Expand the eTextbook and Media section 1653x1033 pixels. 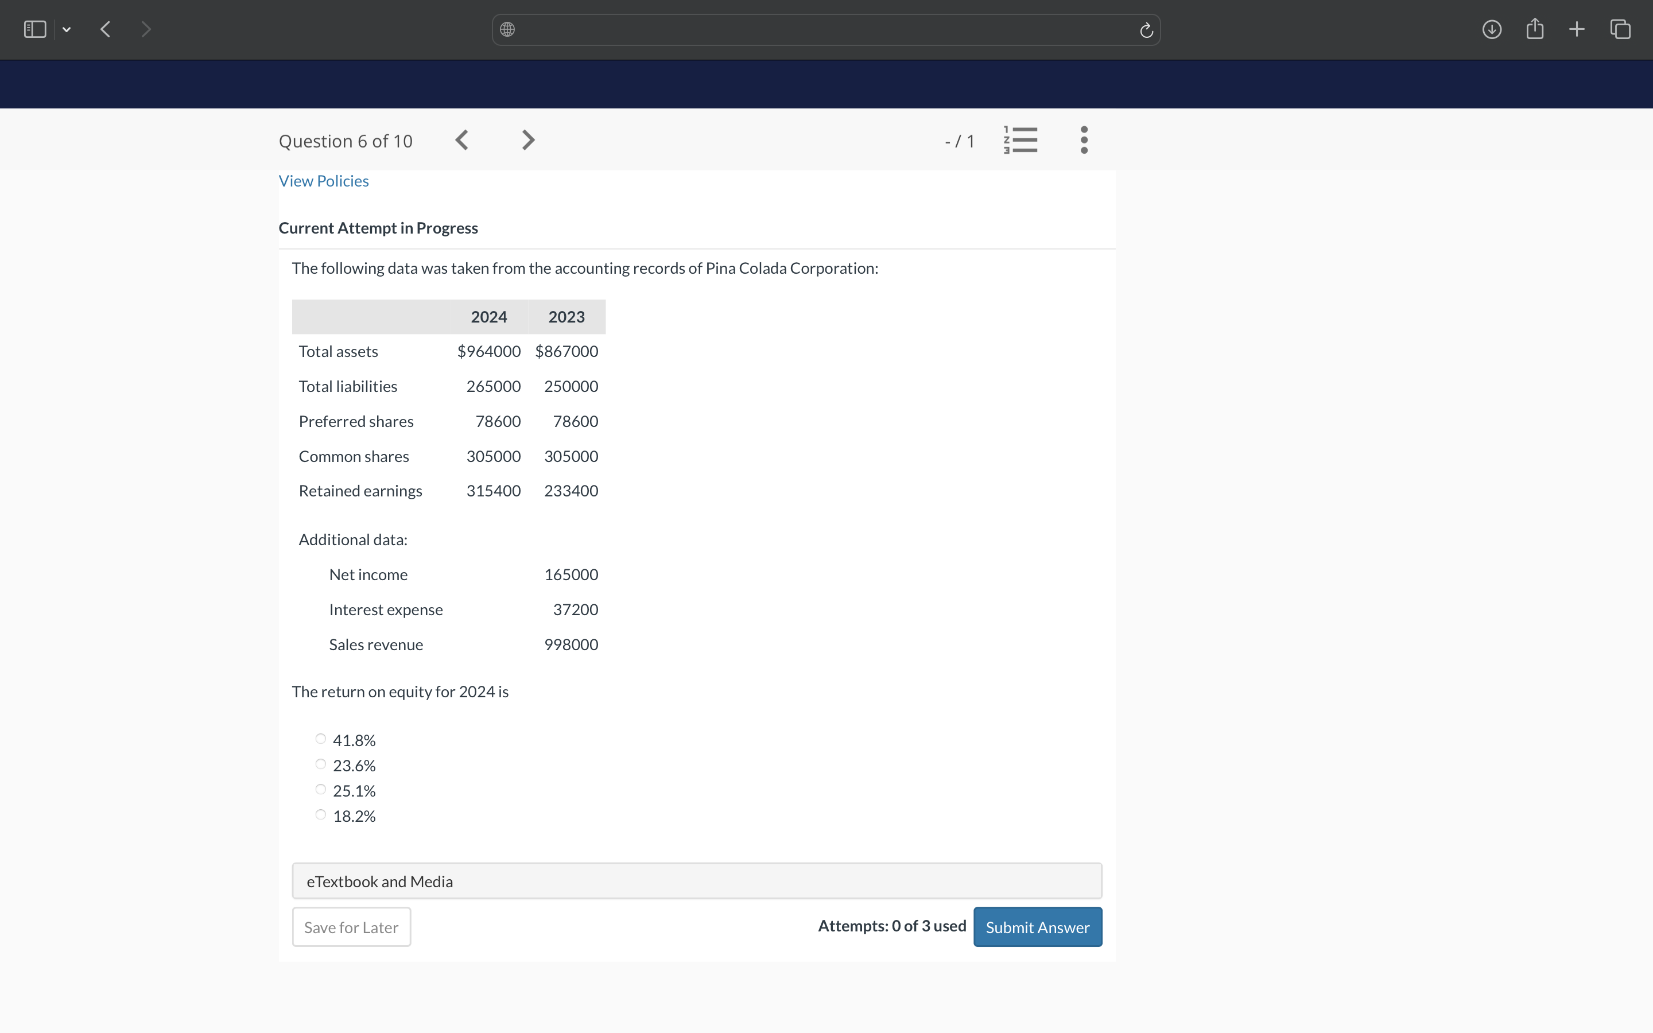[x=696, y=881]
